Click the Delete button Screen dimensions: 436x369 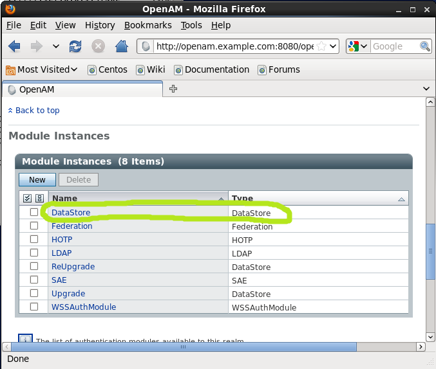[x=79, y=179]
